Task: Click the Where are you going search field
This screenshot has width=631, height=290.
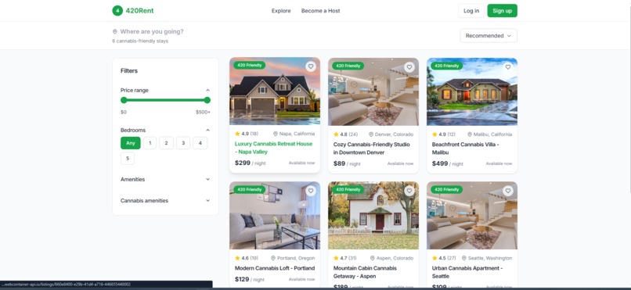Action: [152, 31]
